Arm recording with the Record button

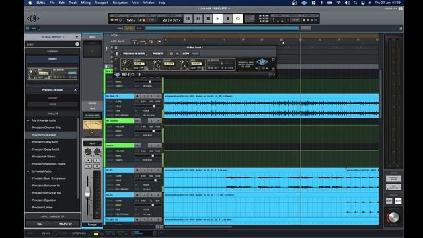pos(228,19)
